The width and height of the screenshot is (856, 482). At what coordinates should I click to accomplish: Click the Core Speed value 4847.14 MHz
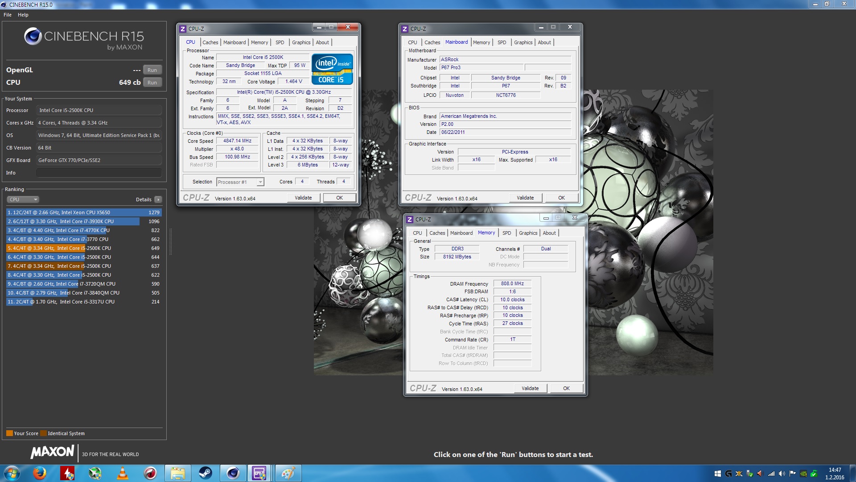point(237,141)
